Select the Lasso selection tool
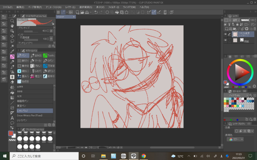Viewport: 257px width, 160px height. point(12,41)
